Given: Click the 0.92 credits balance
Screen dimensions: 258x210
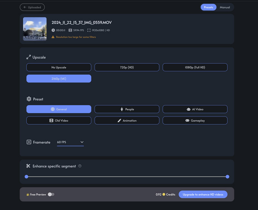Looking at the screenshot, I should (158, 195).
